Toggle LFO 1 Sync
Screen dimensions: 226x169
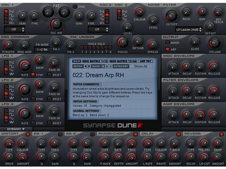point(33,74)
